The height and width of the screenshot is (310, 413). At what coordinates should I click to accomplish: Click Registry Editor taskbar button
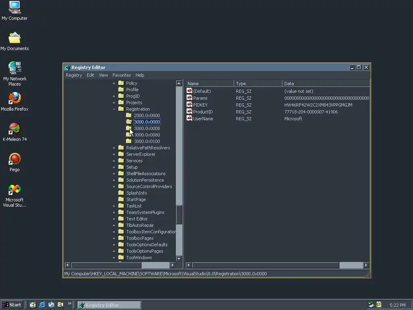[x=109, y=305]
